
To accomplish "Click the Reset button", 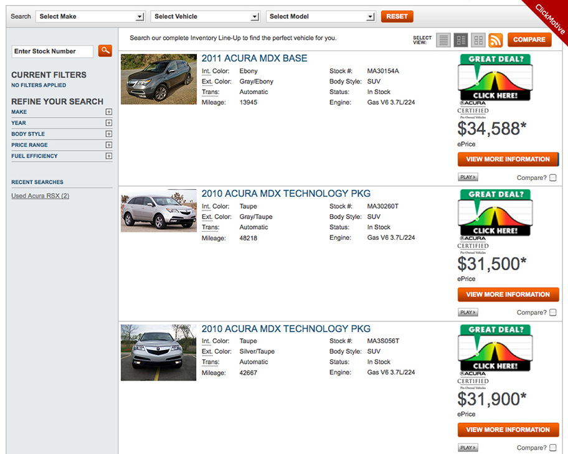I will pyautogui.click(x=397, y=16).
